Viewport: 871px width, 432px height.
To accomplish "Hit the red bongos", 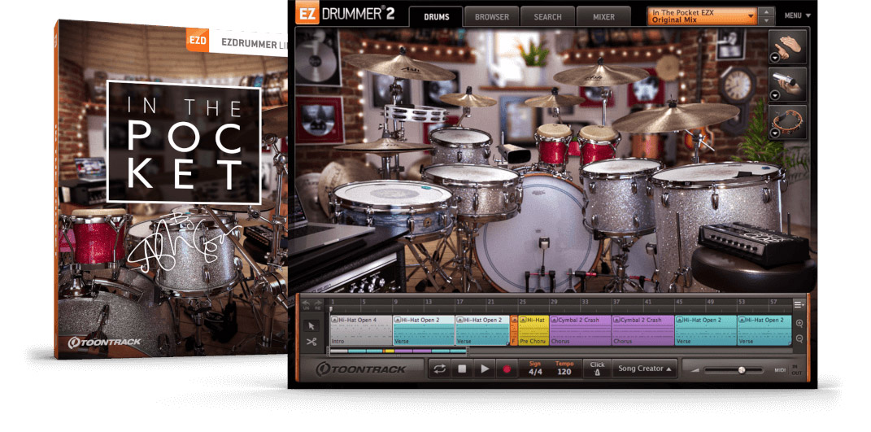I will click(x=577, y=143).
